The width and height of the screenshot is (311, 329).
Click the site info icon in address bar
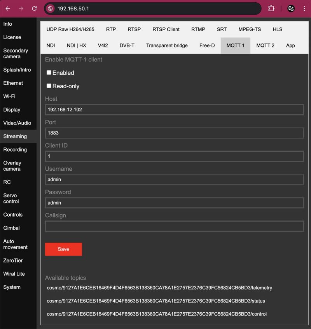pyautogui.click(x=50, y=8)
